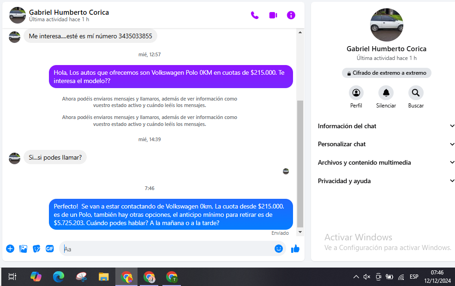Click Cifrado de extremo a extremo badge
Viewport: 455px width, 286px height.
387,73
